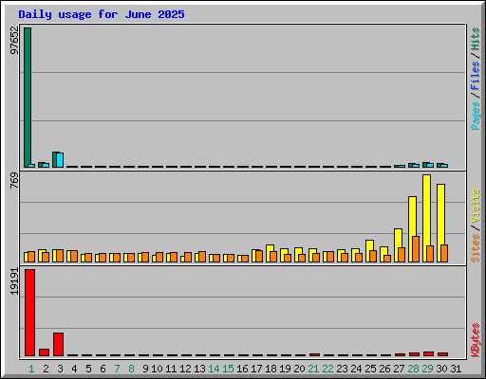Select green day 15 label on the x-axis
This screenshot has width=486, height=379.
(228, 369)
